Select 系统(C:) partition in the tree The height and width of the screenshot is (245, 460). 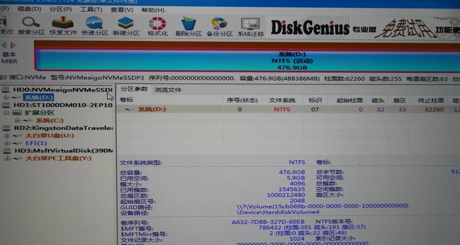50,121
